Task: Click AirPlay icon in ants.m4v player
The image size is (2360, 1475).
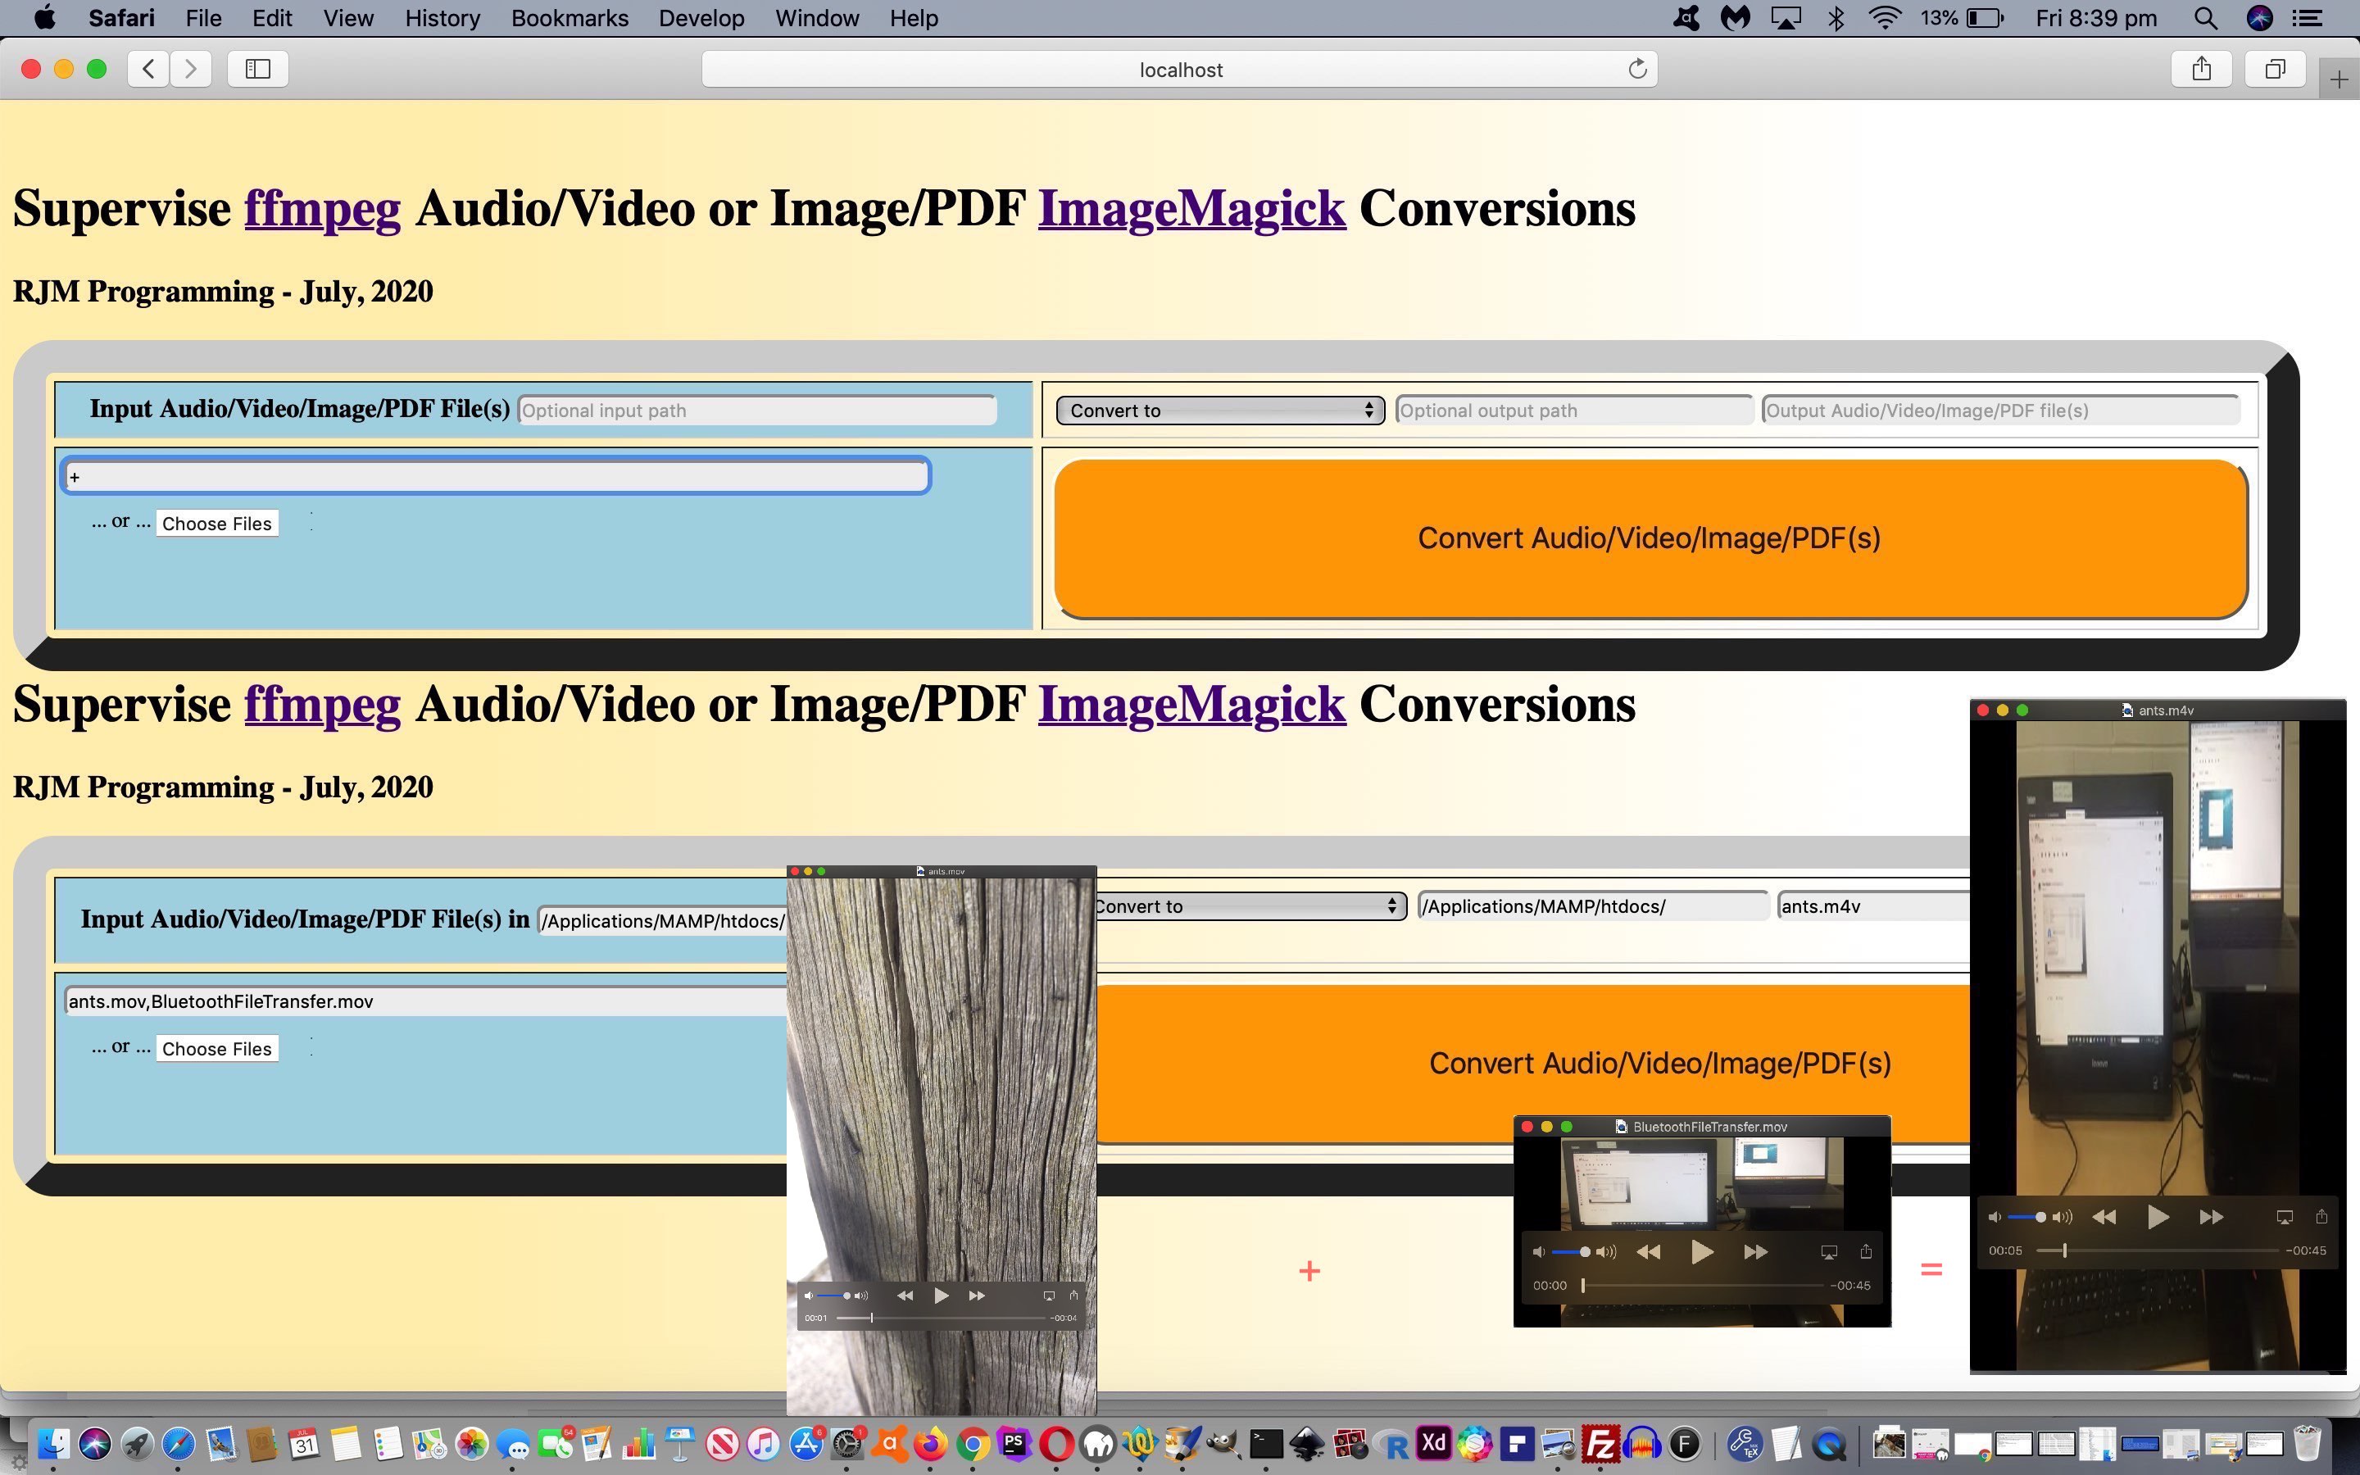Action: click(2284, 1217)
